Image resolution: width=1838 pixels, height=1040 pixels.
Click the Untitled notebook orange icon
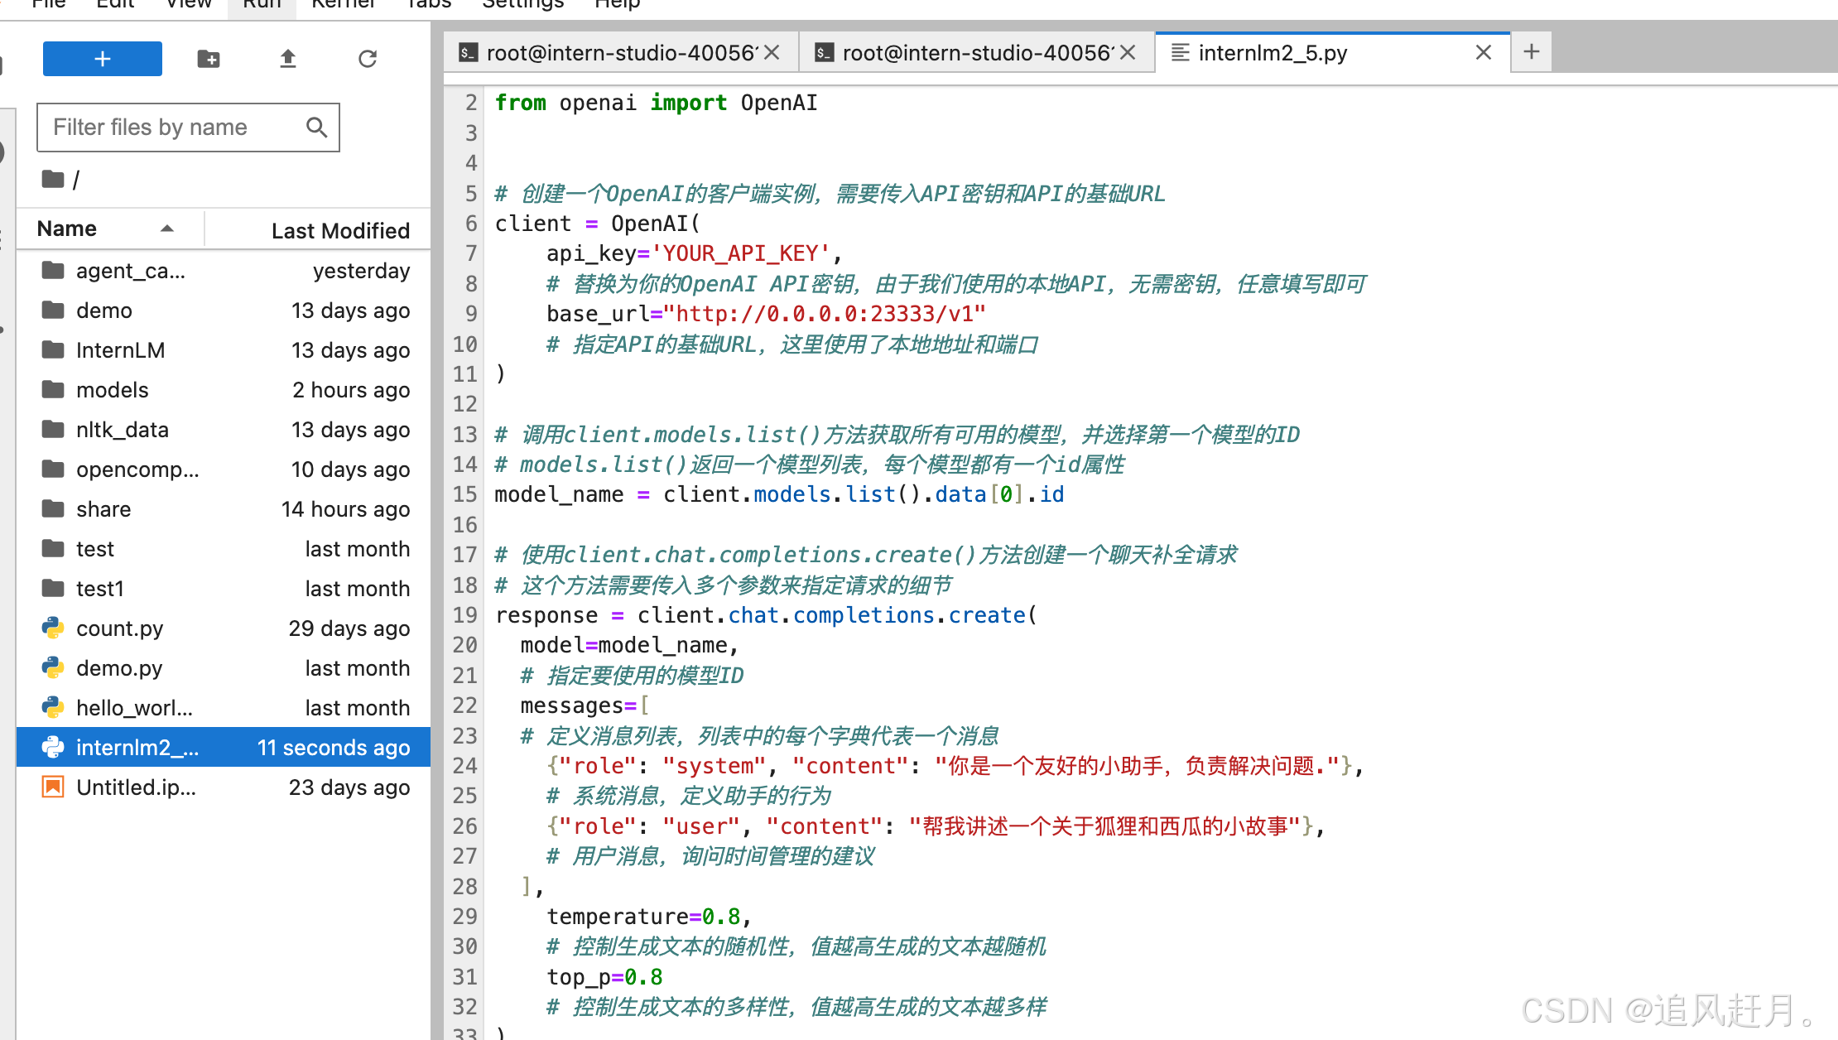point(53,787)
